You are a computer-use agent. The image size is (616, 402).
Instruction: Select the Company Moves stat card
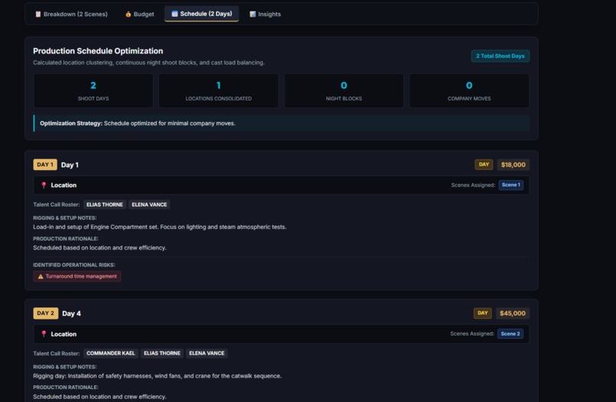click(469, 91)
